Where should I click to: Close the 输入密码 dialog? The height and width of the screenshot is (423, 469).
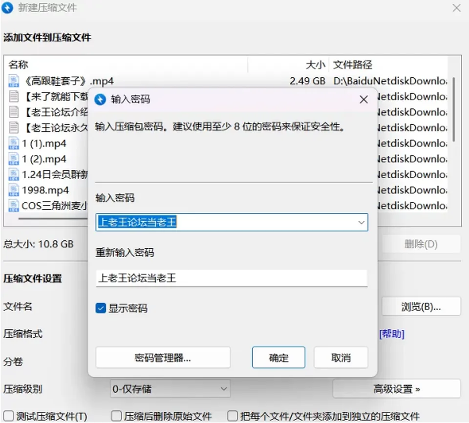[363, 99]
